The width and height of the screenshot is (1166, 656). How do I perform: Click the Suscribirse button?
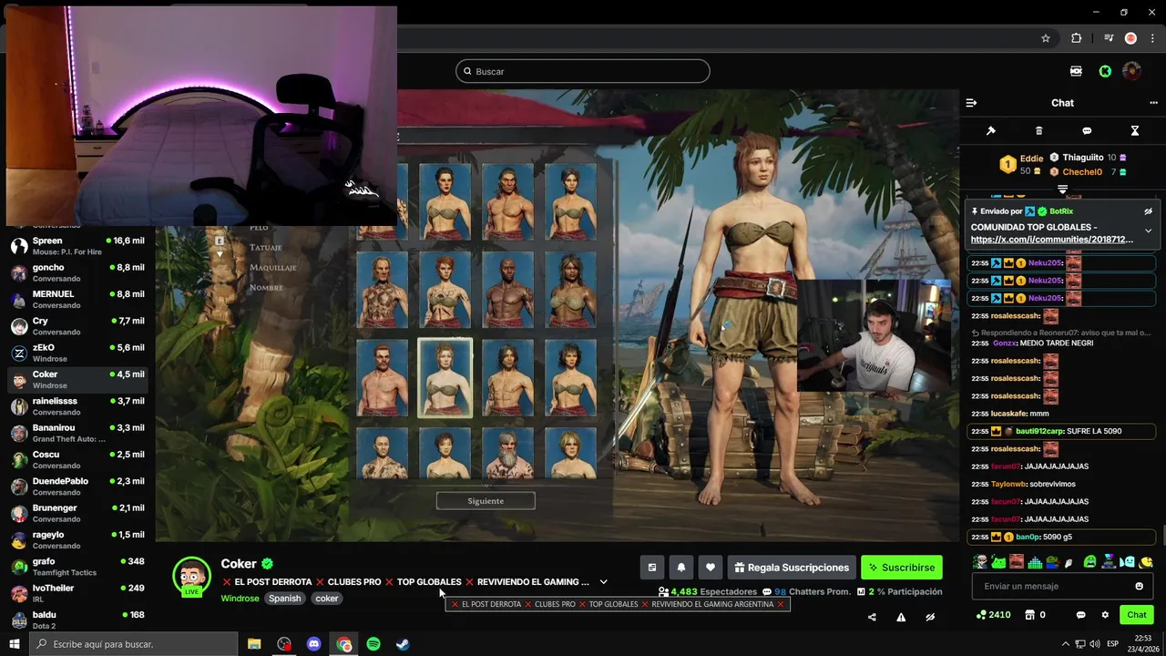[x=902, y=568]
